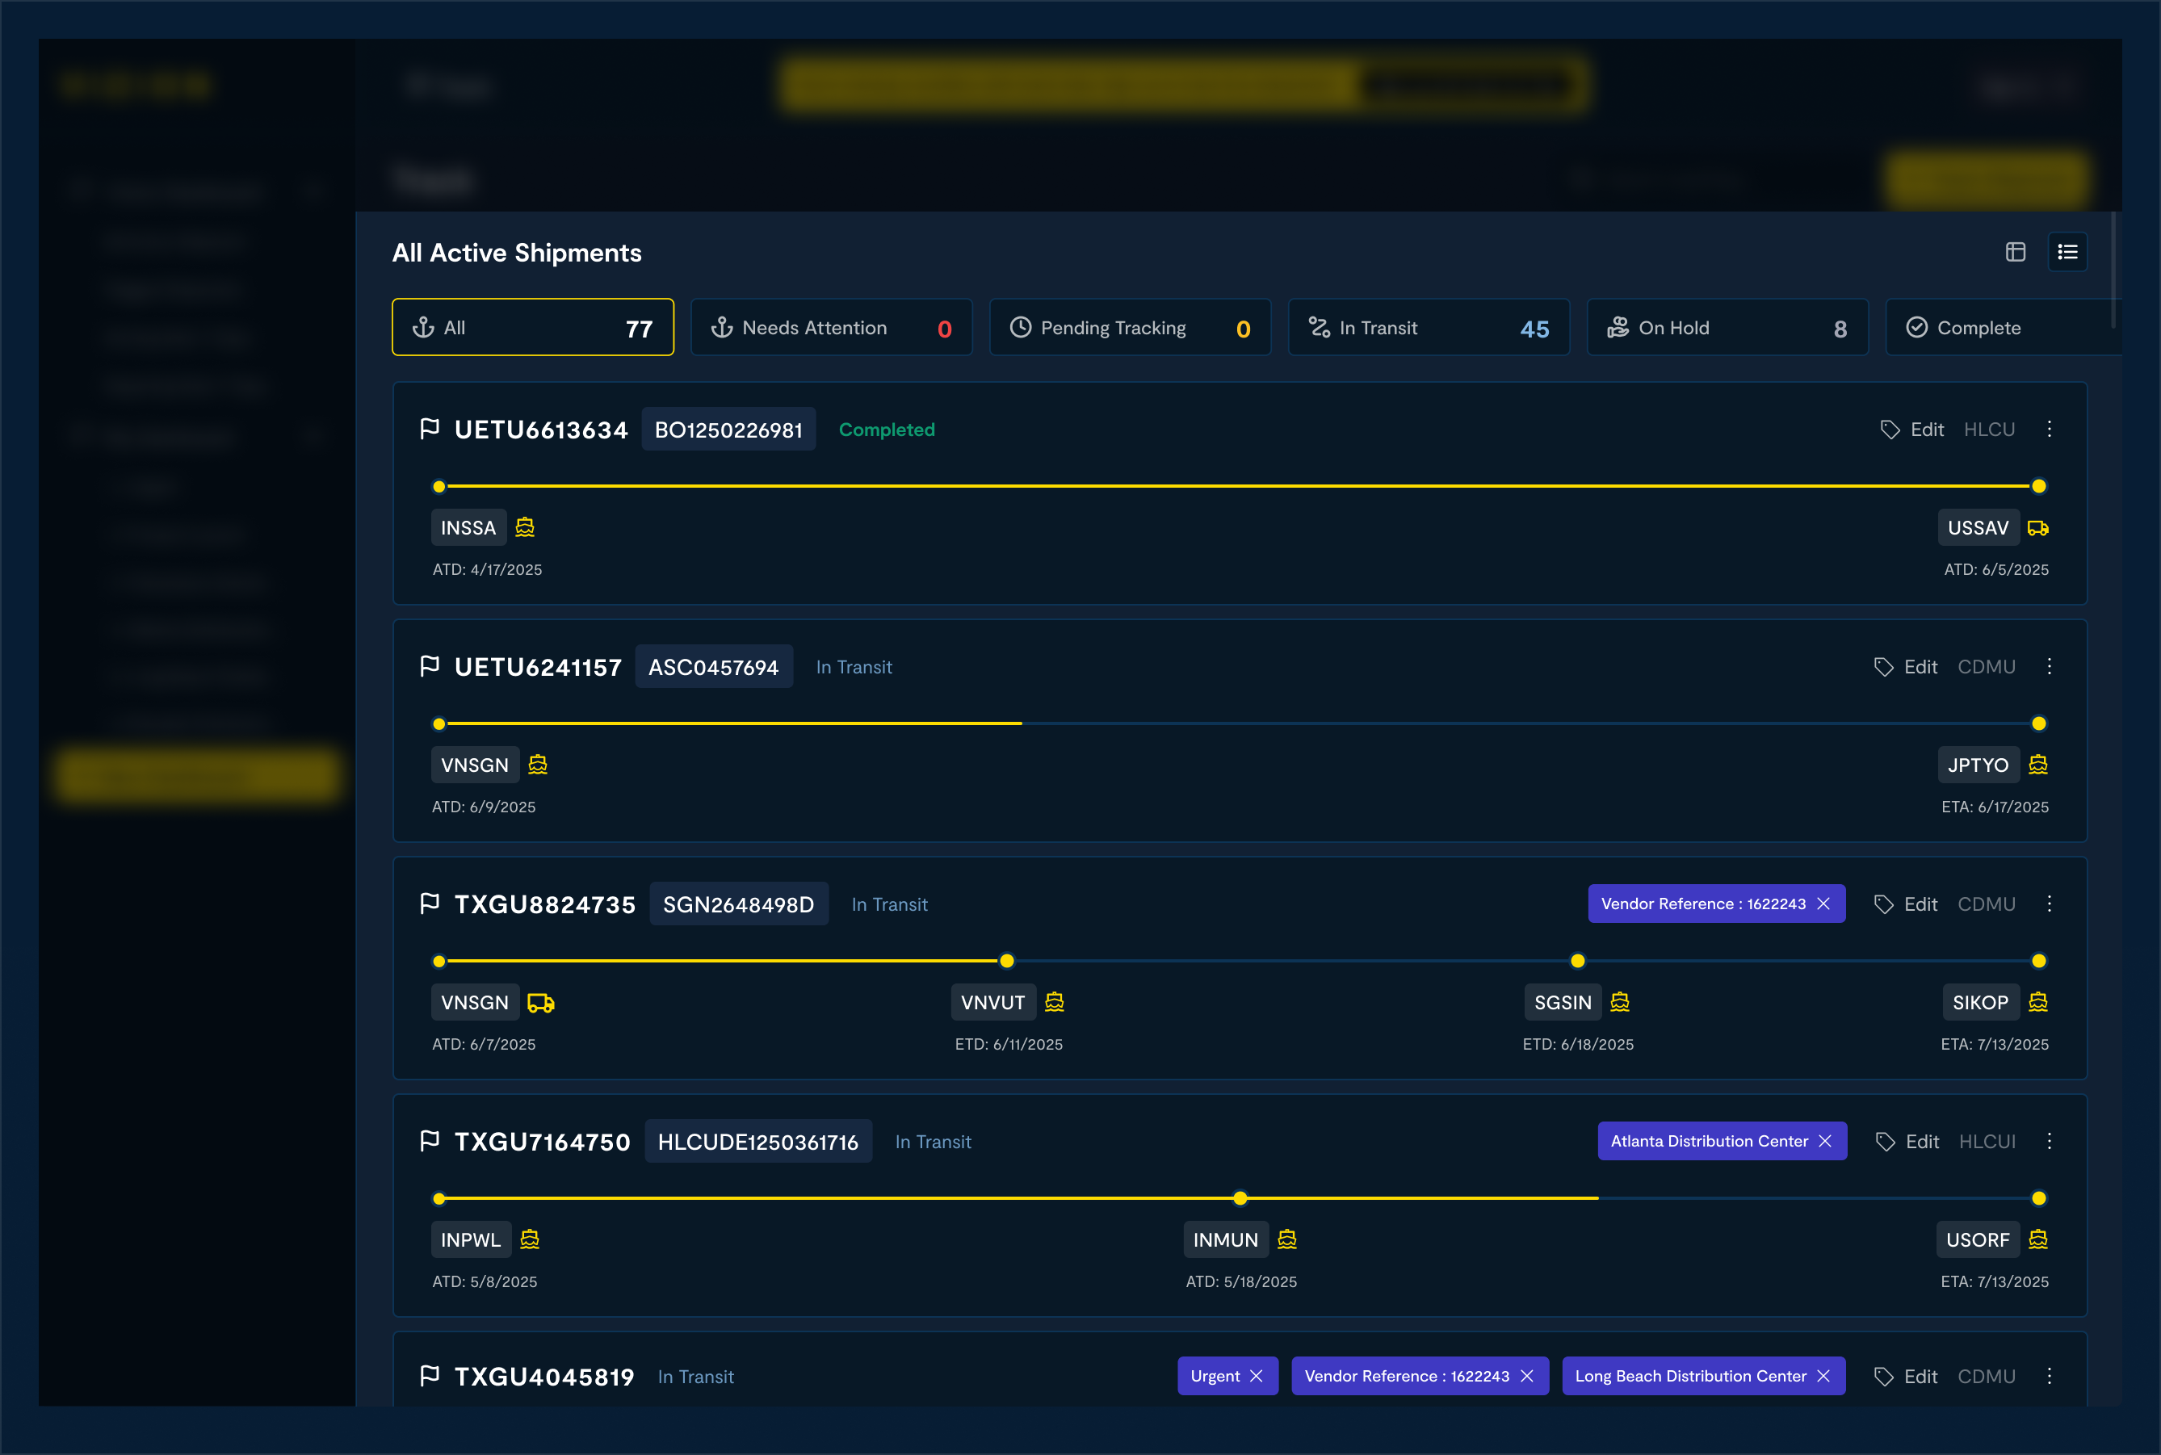Open booking number BO1250226981

(728, 430)
